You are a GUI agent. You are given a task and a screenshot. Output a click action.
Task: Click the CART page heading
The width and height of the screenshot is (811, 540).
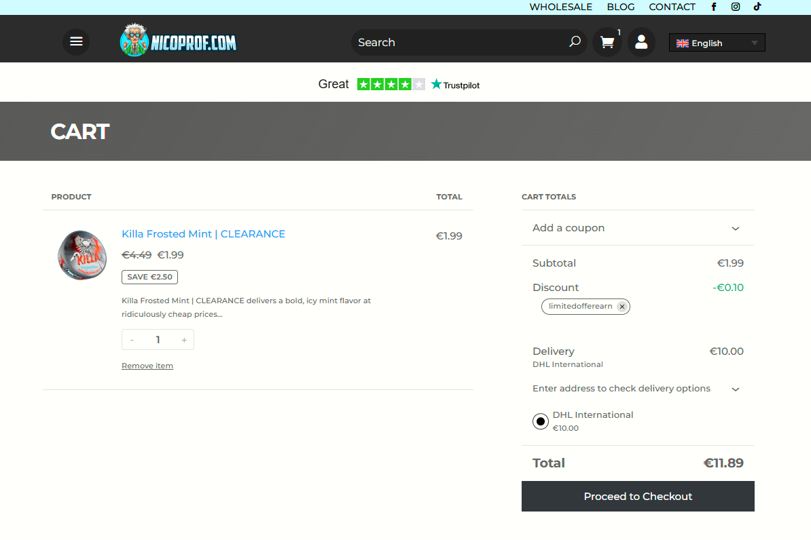tap(80, 132)
